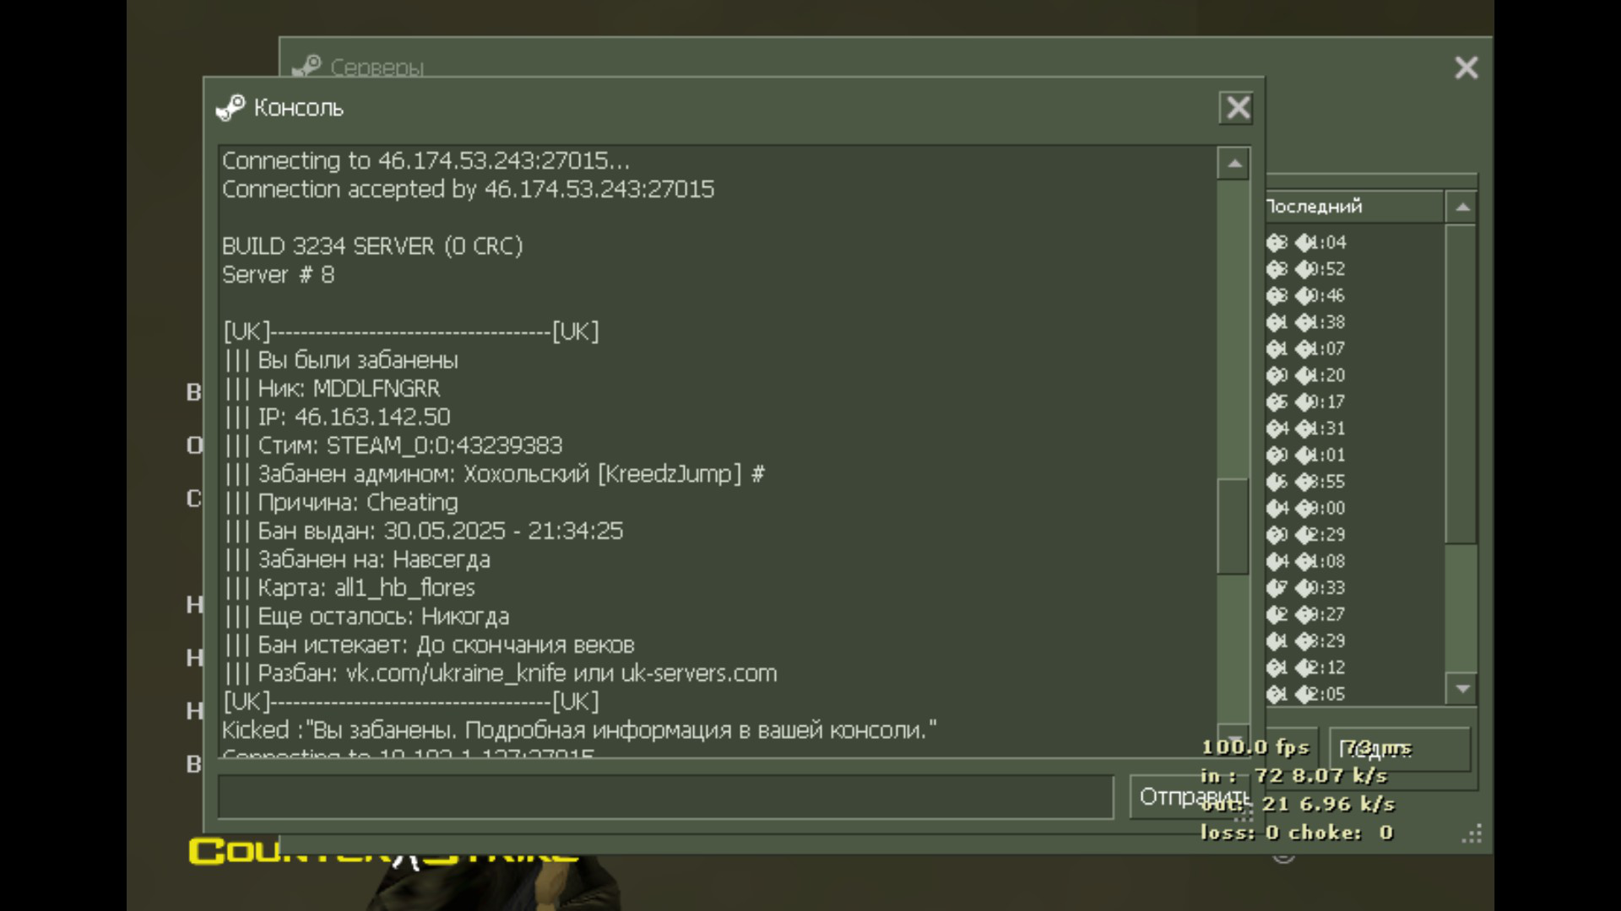The height and width of the screenshot is (911, 1621).
Task: Click the 'Ник: MDDLFNGRR' console line
Action: tap(332, 389)
